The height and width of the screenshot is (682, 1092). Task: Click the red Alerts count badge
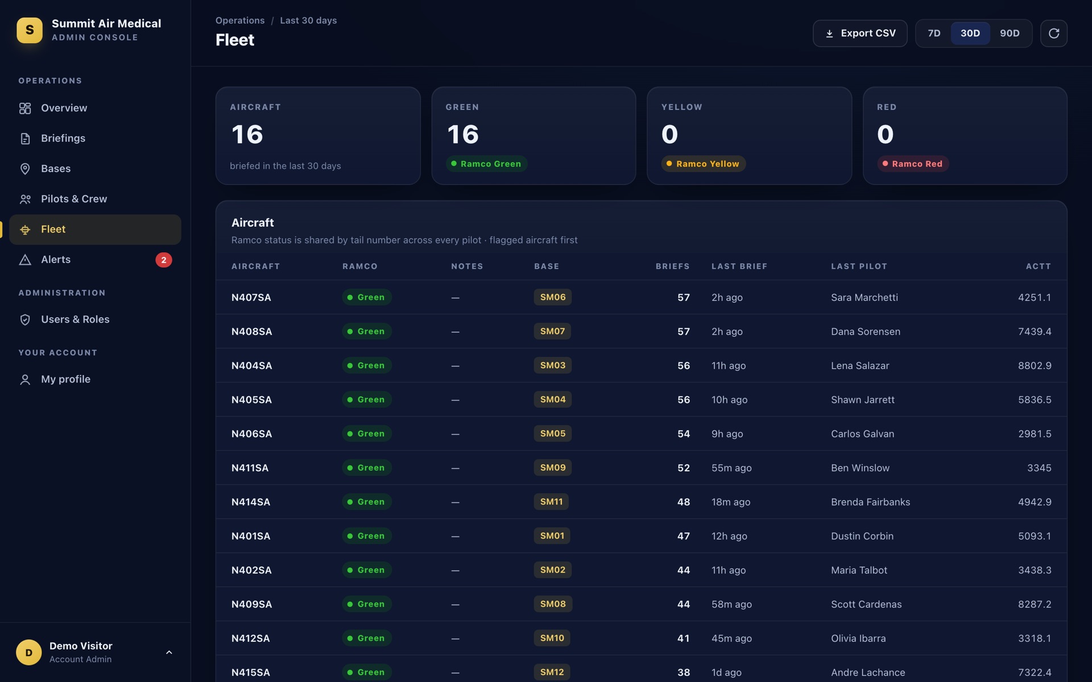[164, 260]
